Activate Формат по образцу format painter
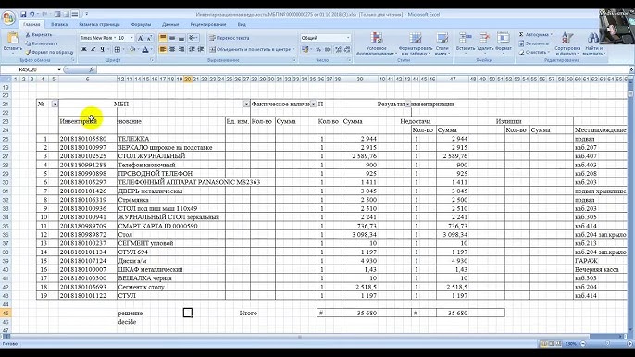The image size is (635, 357). pyautogui.click(x=49, y=52)
